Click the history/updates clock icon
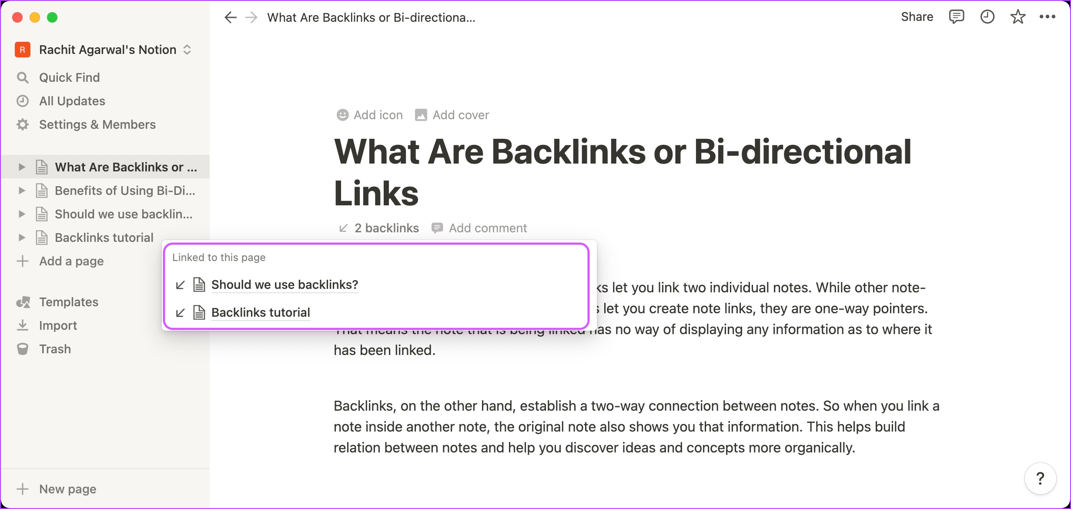Image resolution: width=1071 pixels, height=509 pixels. (987, 17)
